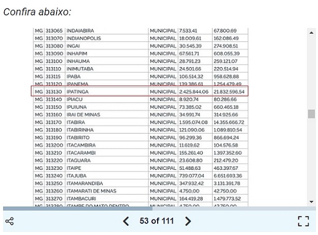This screenshot has width=318, height=235.
Task: Click the value 14.355.666,72 for ITABIRA
Action: coord(229,122)
